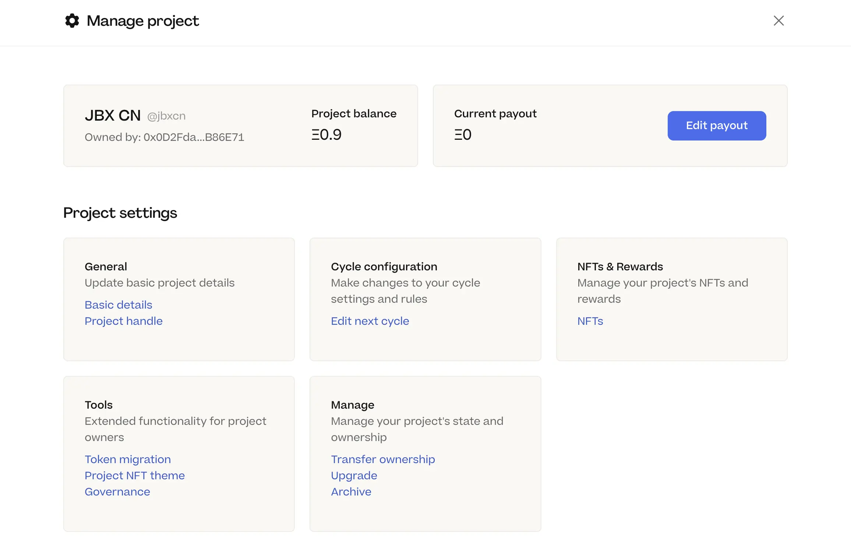Click the Project settings section heading

120,213
